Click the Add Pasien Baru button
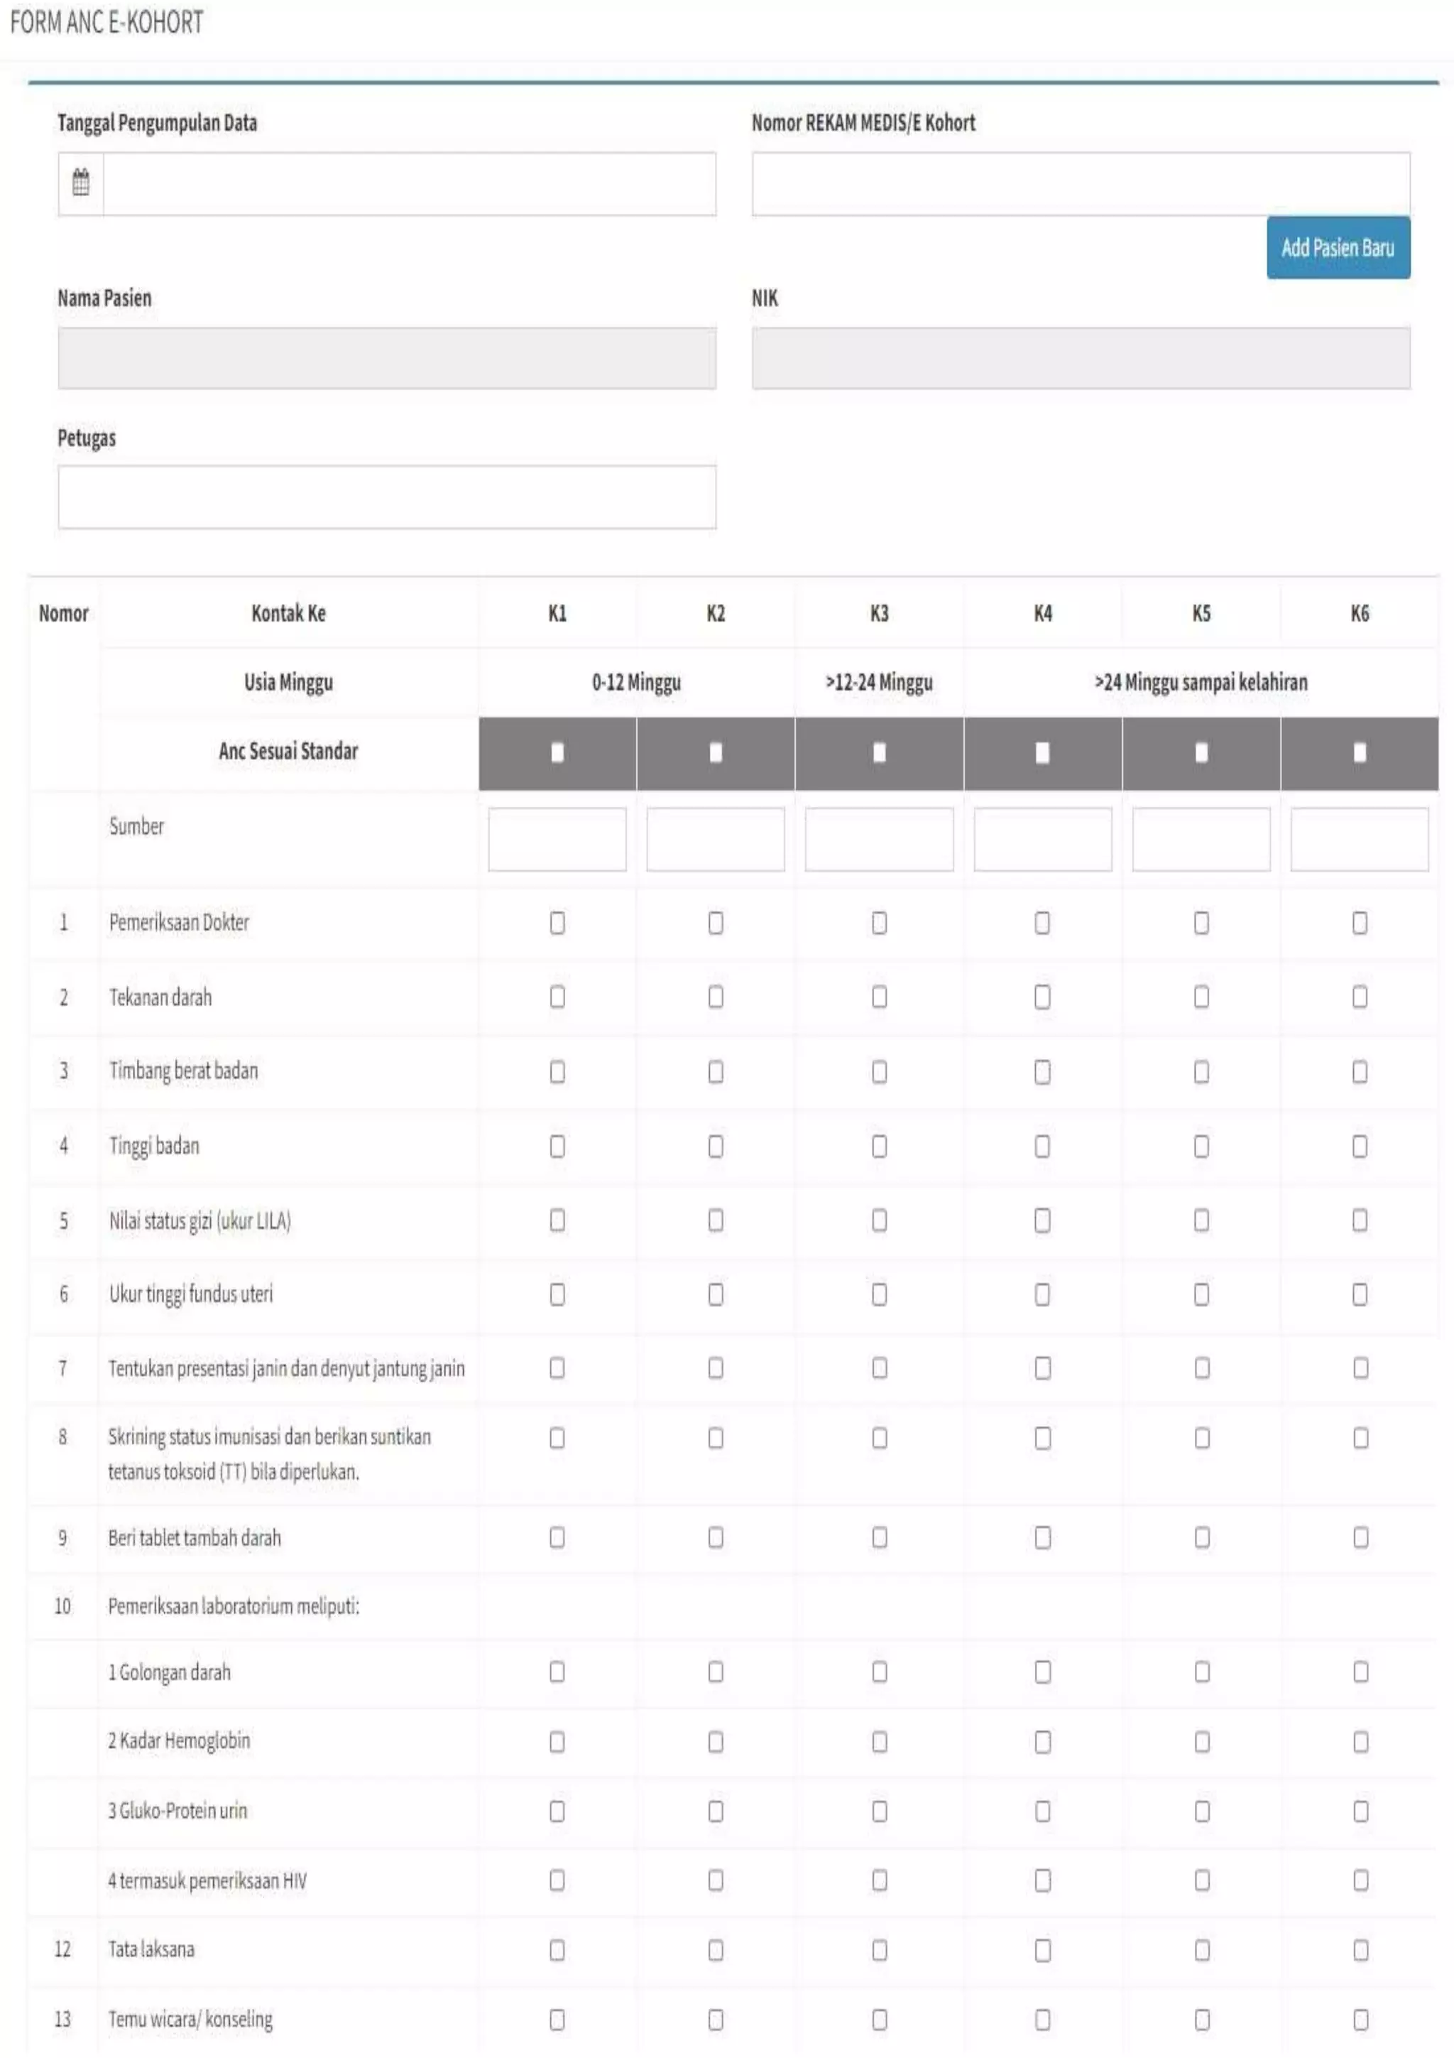The image size is (1454, 2058). click(x=1338, y=247)
